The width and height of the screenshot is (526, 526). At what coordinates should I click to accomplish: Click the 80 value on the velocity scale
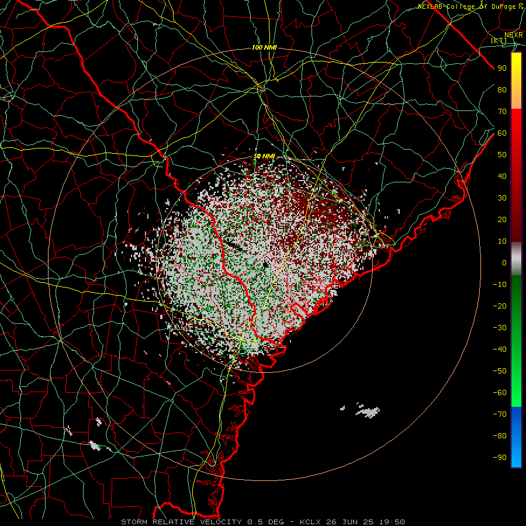click(502, 89)
